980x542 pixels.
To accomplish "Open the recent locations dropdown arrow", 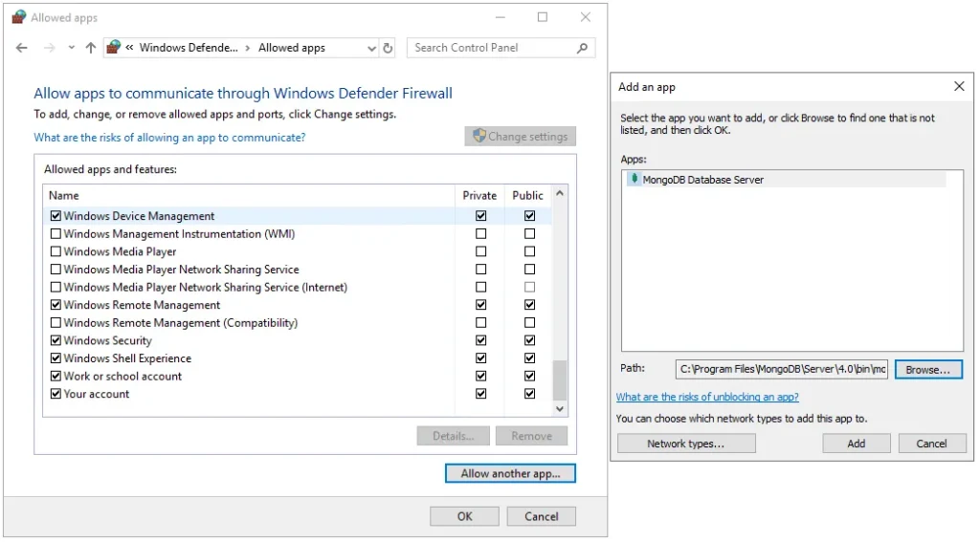I will (x=71, y=48).
